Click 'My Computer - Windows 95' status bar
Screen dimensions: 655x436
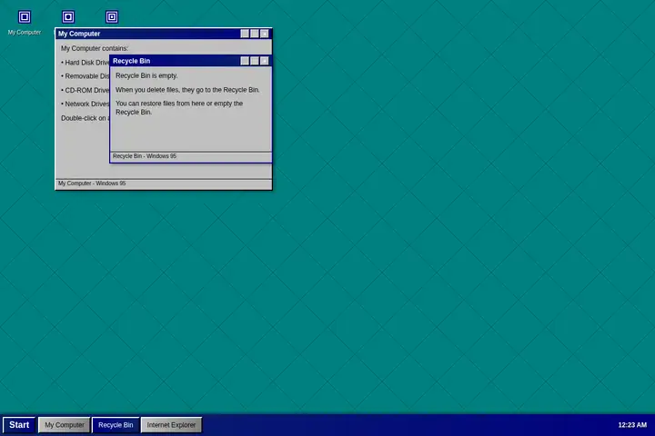(x=164, y=183)
